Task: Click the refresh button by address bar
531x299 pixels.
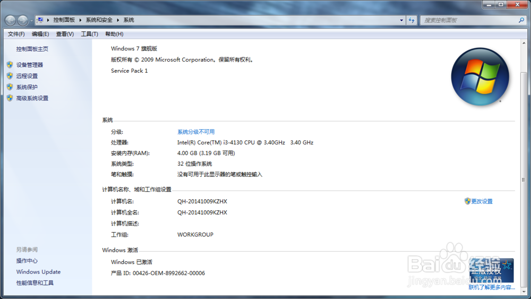Action: (412, 20)
